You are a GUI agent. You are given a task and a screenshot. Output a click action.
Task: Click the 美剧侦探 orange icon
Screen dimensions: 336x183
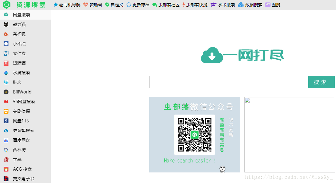pos(6,111)
